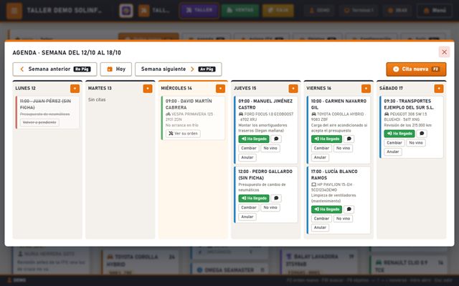Add appointment on Martes 13 plus icon
The image size is (459, 286).
click(148, 89)
